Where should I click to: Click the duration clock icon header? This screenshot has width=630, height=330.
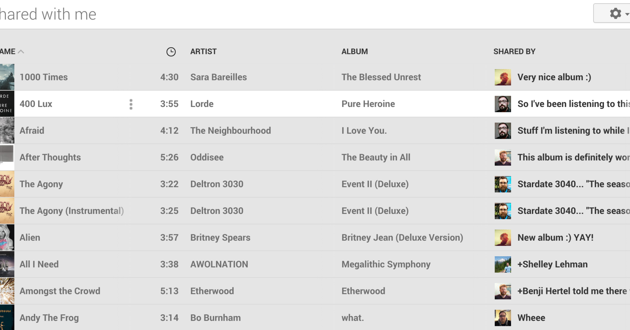pos(171,52)
